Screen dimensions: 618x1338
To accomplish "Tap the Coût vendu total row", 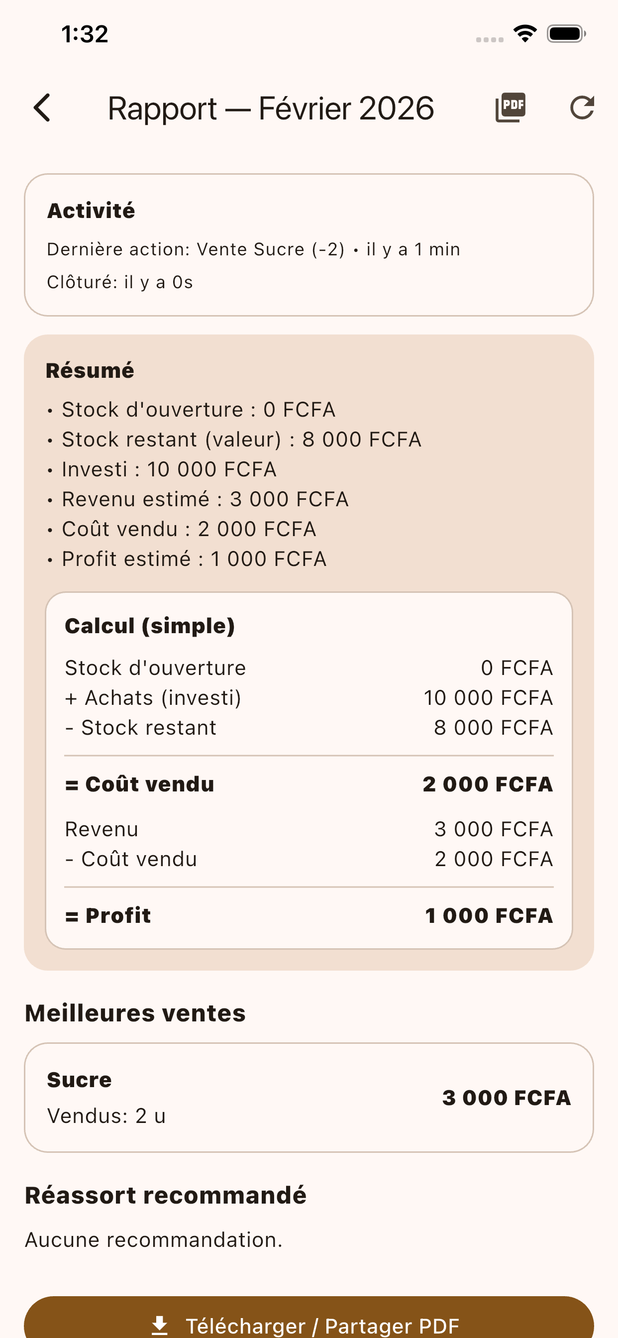I will [x=309, y=784].
